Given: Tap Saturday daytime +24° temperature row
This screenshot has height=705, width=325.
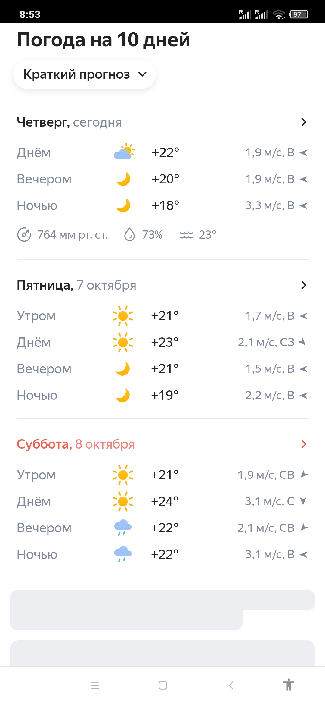Looking at the screenshot, I should pyautogui.click(x=165, y=501).
